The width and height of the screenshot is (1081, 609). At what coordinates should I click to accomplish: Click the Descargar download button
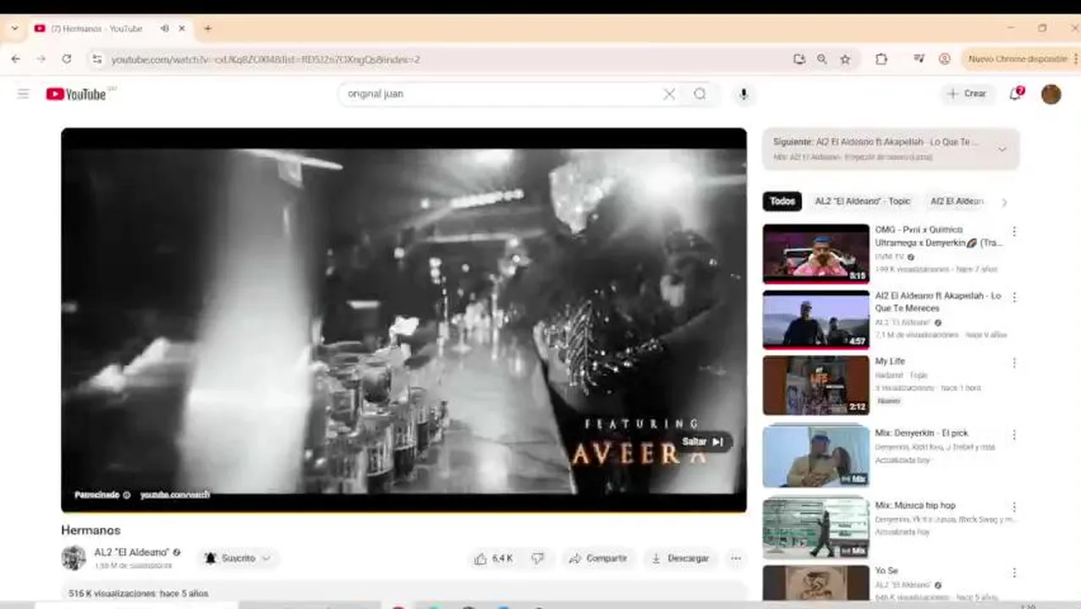point(680,558)
